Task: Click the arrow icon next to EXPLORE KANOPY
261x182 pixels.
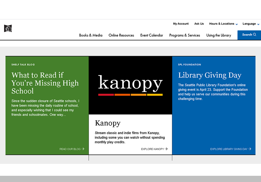Action: point(166,149)
